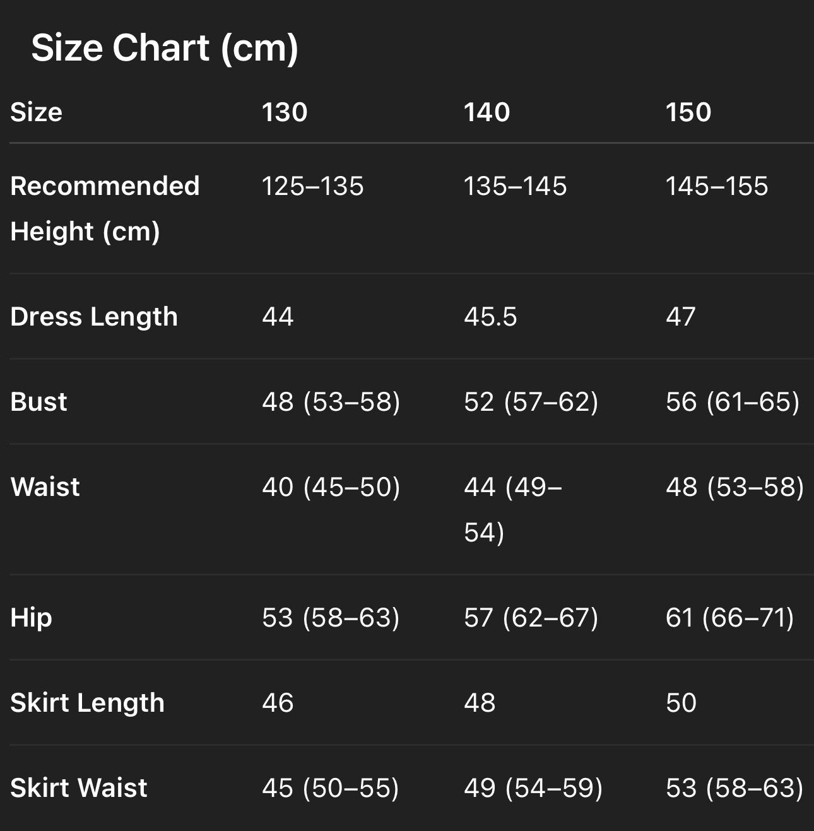The height and width of the screenshot is (831, 814).
Task: Tap the 125–135 height value
Action: pyautogui.click(x=312, y=186)
